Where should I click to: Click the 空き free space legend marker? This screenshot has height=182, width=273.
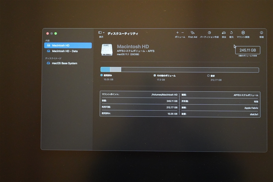[208, 75]
